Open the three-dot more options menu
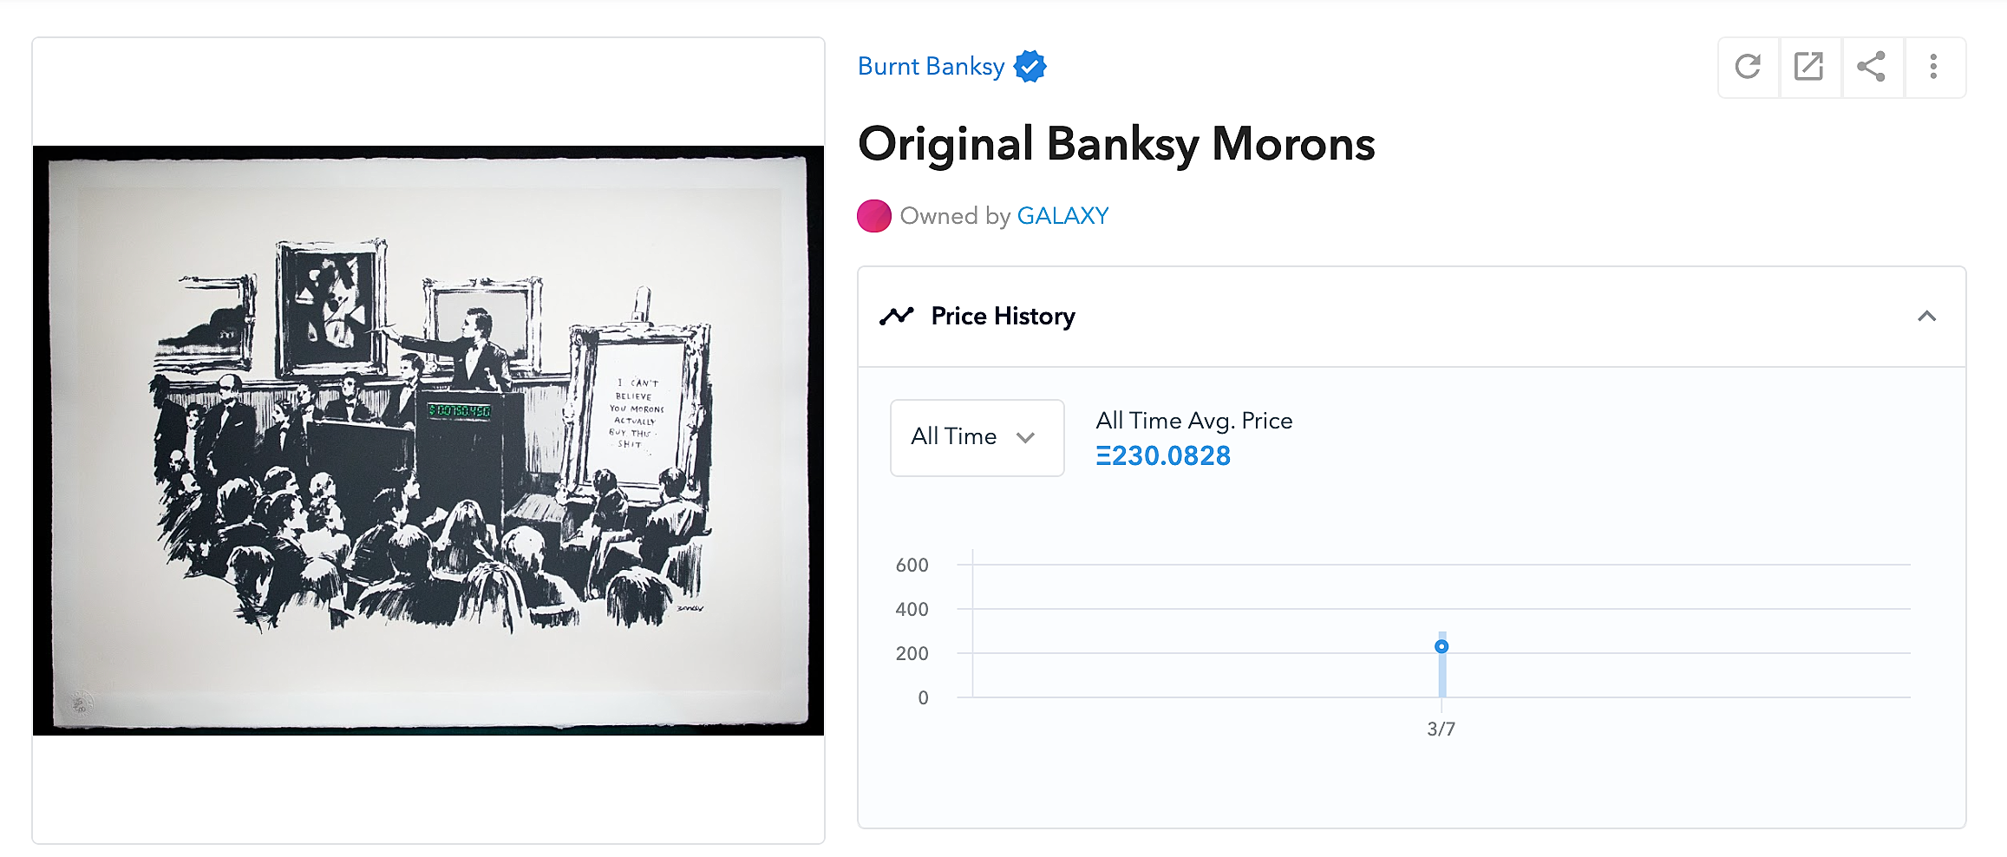This screenshot has width=2007, height=857. (1933, 67)
